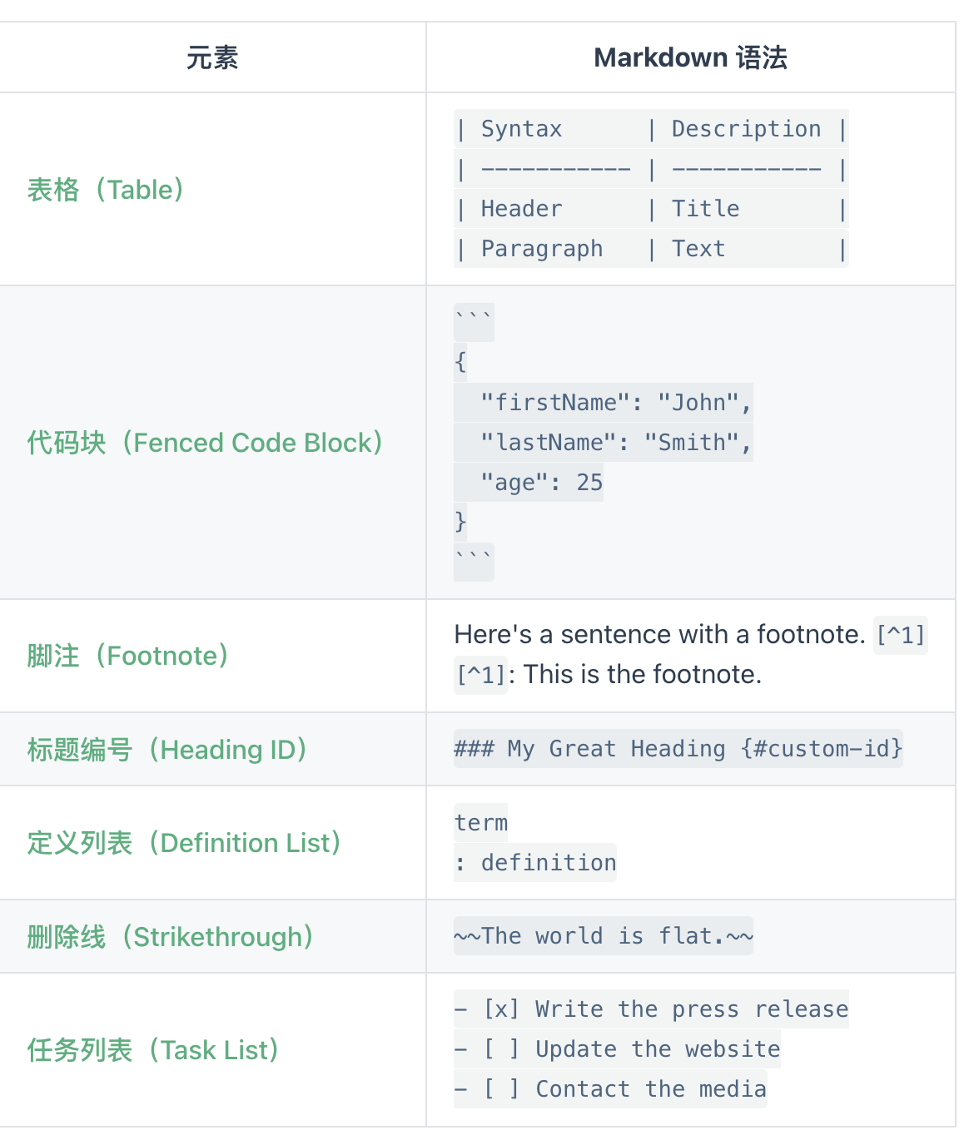The height and width of the screenshot is (1135, 979).
Task: Click the [^1] marker ending the footnote sentence
Action: (x=900, y=635)
